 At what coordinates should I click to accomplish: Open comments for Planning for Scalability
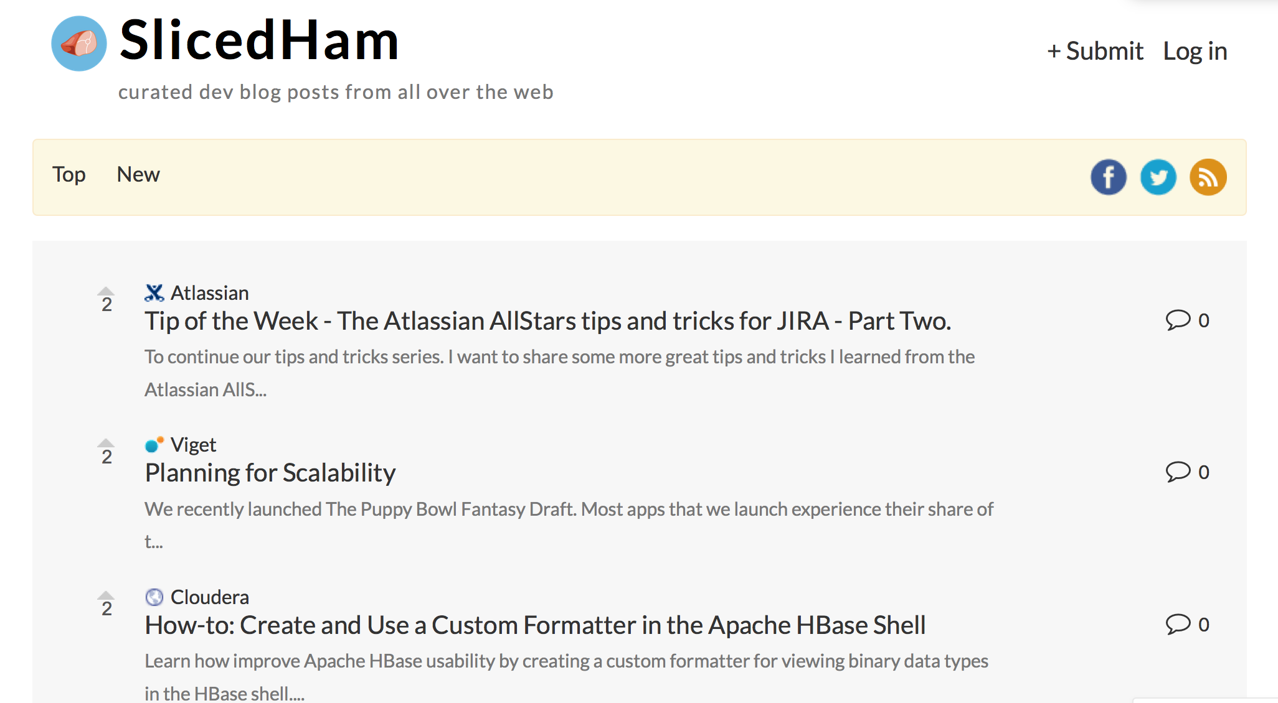tap(1187, 472)
